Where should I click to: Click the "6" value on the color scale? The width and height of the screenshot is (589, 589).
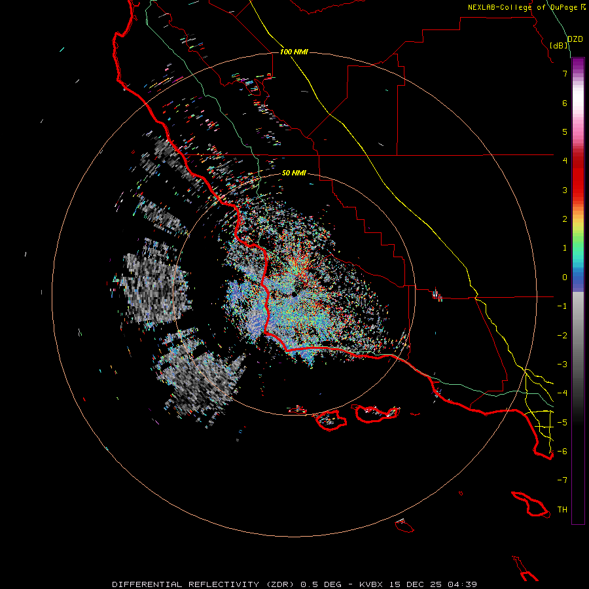(x=565, y=103)
